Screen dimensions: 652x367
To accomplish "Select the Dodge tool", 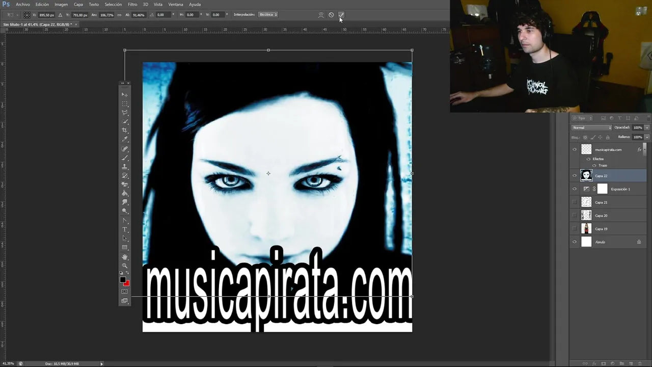I will pyautogui.click(x=125, y=211).
